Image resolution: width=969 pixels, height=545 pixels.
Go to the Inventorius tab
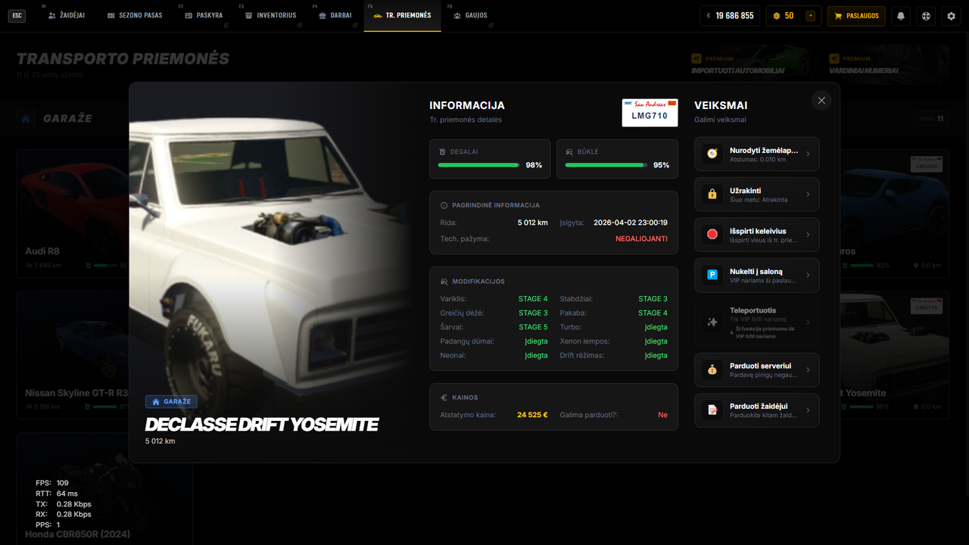pos(271,15)
